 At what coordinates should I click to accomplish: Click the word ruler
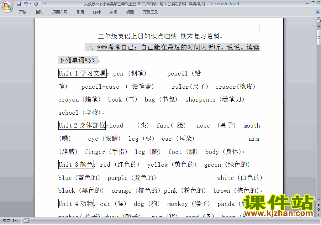[x=180, y=87]
